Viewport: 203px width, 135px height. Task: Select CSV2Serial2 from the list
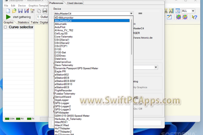pos(92,43)
